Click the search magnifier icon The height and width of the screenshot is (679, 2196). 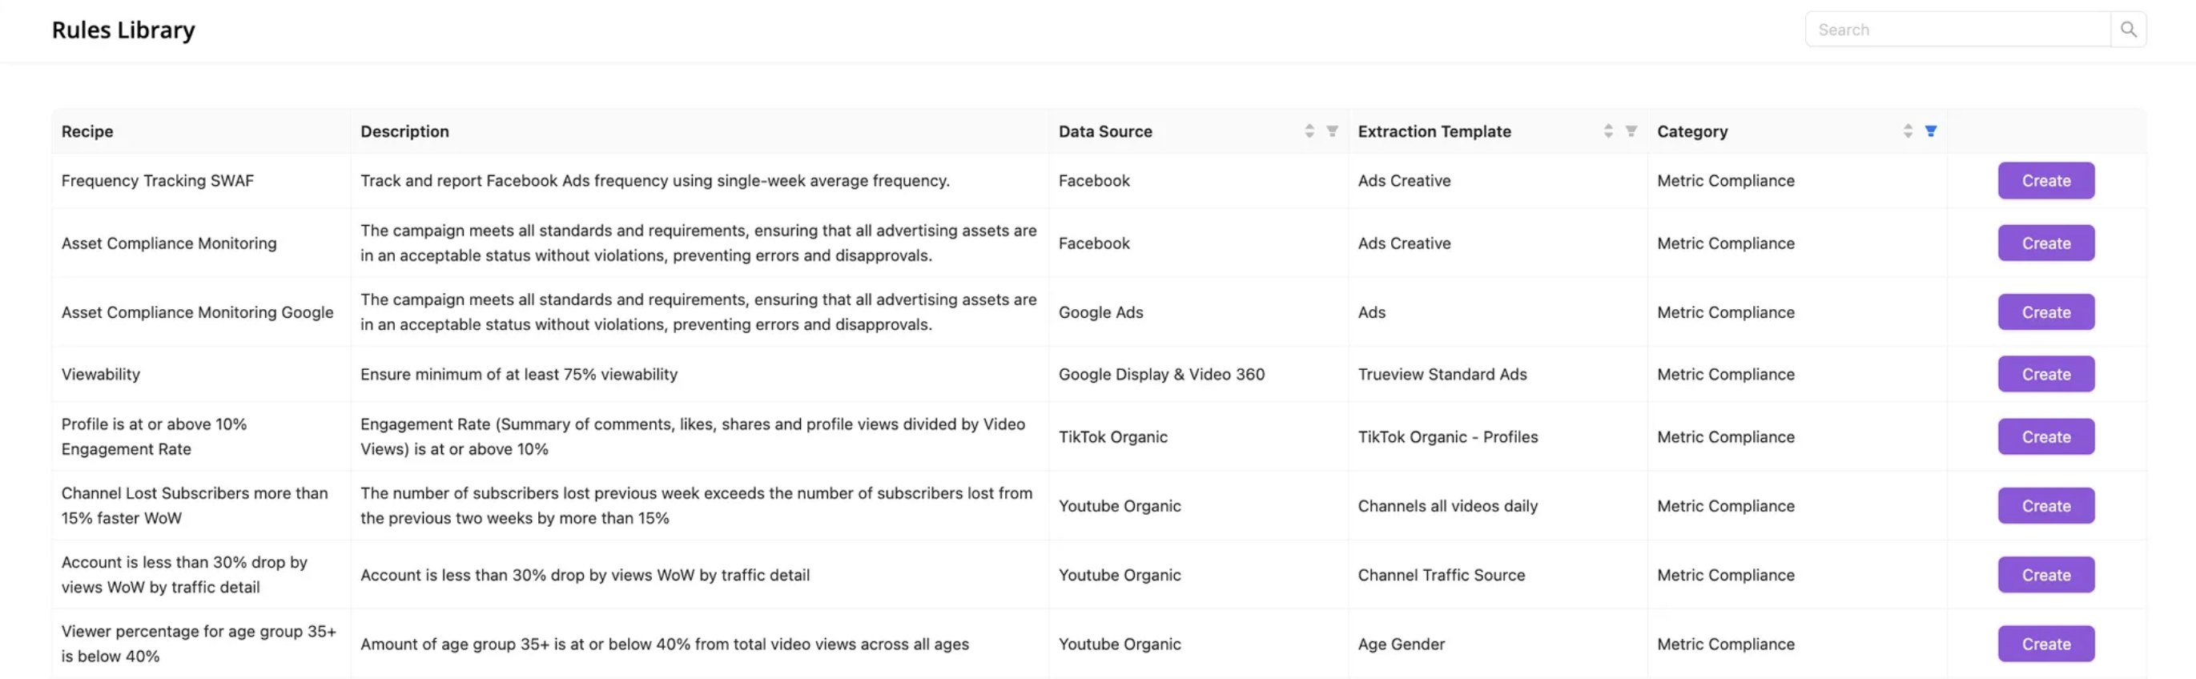point(2128,30)
